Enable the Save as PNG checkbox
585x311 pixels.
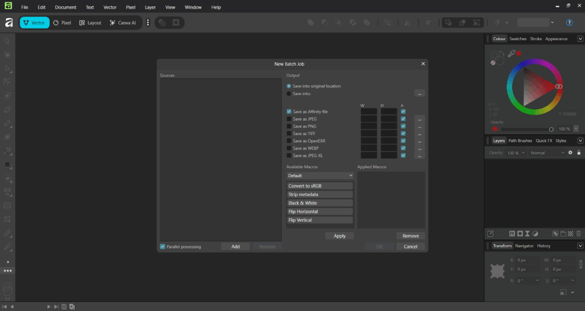coord(289,126)
